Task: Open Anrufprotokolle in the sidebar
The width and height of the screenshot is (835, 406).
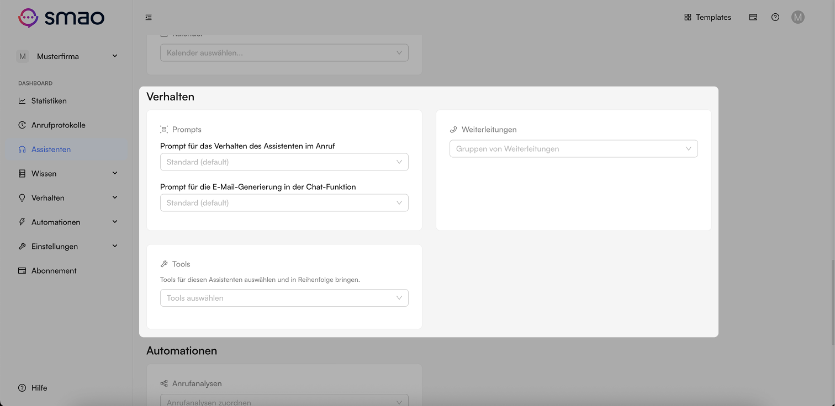Action: pos(67,125)
